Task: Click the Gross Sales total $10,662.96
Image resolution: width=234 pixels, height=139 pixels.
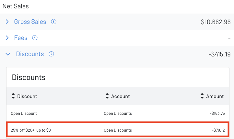Action: (216, 22)
